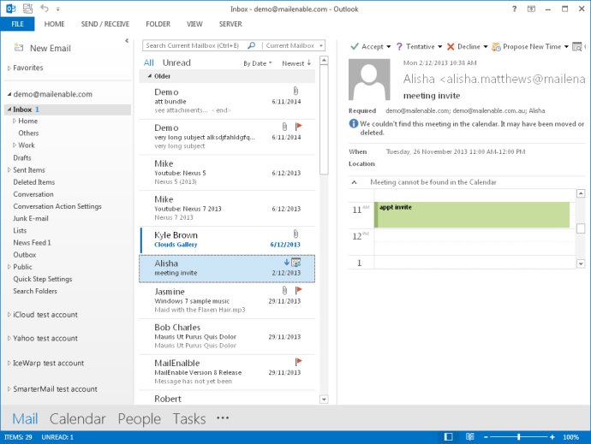Show only Unread messages filter
This screenshot has width=591, height=444.
click(x=176, y=63)
